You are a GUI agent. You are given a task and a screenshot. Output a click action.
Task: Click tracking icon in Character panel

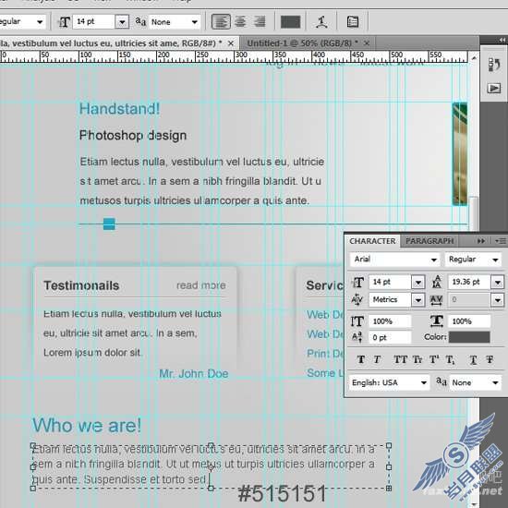pyautogui.click(x=436, y=300)
